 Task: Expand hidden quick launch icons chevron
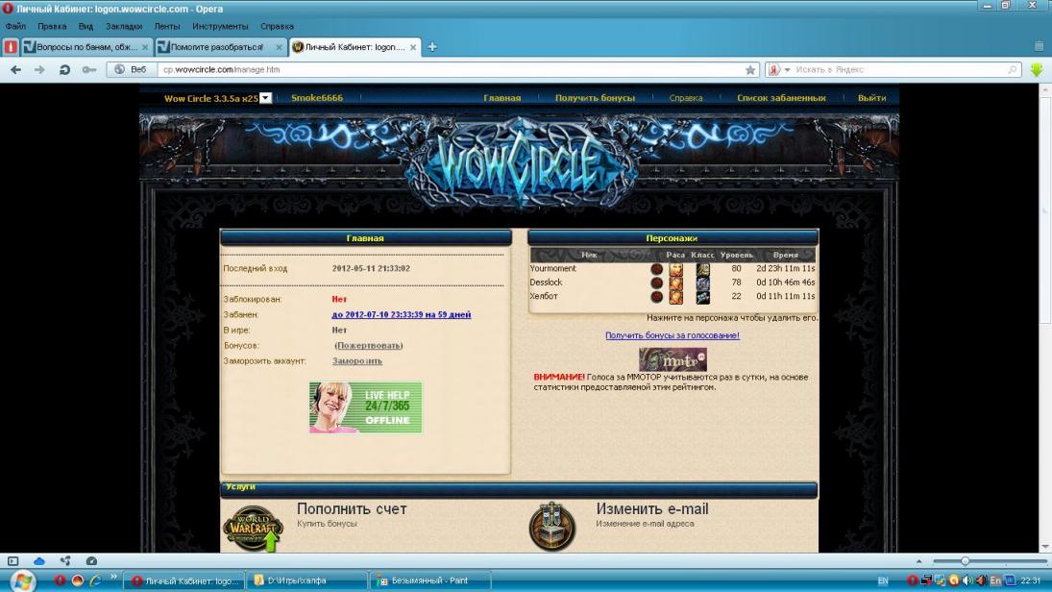(x=113, y=579)
